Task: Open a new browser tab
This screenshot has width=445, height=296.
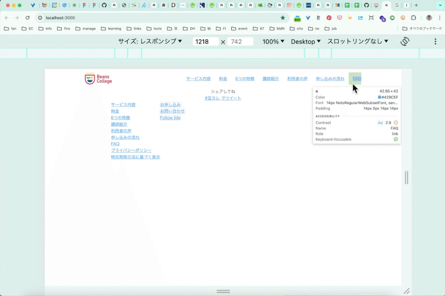Action: click(x=416, y=5)
